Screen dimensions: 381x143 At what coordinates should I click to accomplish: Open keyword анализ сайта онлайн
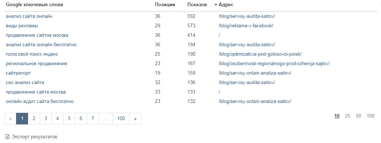[x=29, y=16]
